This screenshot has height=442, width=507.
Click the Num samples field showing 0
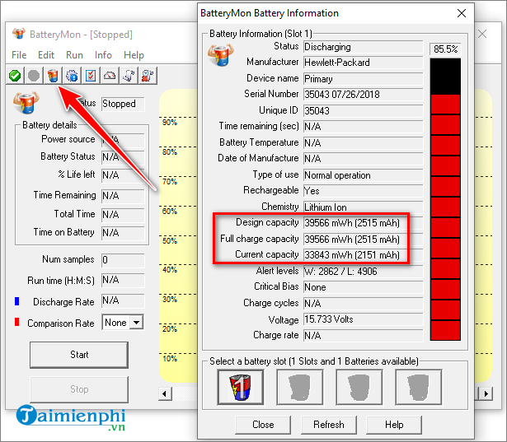[123, 260]
